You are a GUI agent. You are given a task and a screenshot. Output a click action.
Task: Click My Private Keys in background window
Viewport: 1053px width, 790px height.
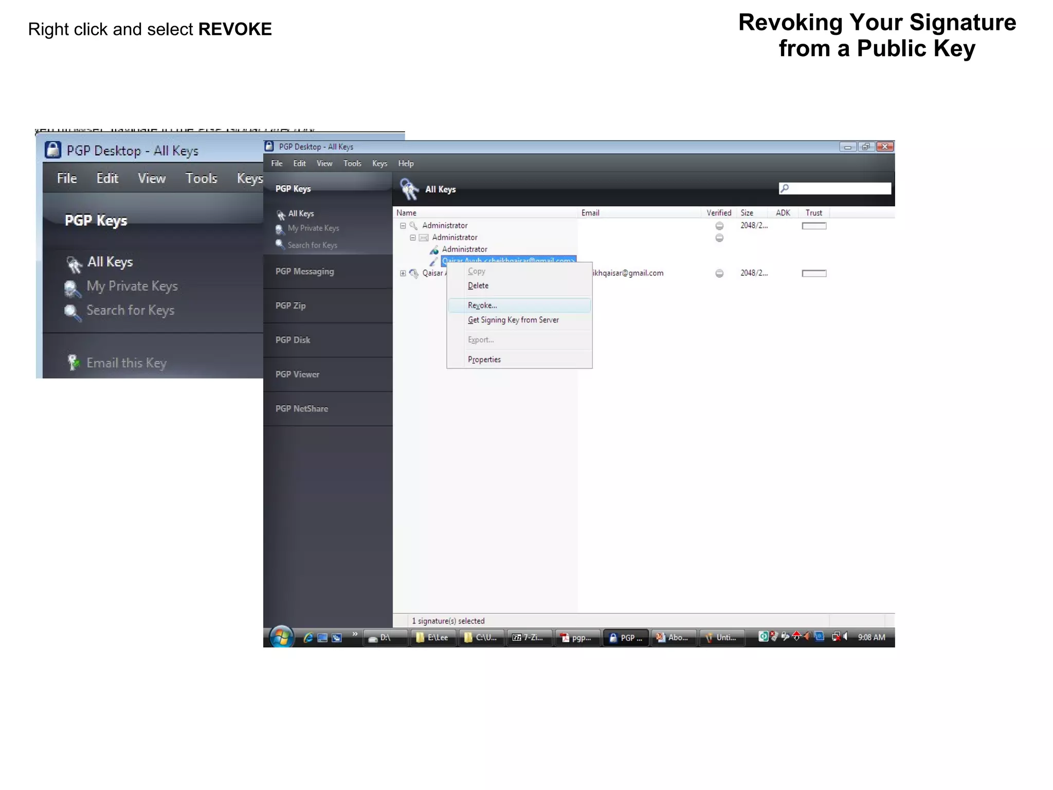(x=132, y=286)
